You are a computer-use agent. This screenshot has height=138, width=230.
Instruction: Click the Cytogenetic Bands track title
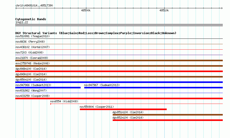click(x=31, y=19)
